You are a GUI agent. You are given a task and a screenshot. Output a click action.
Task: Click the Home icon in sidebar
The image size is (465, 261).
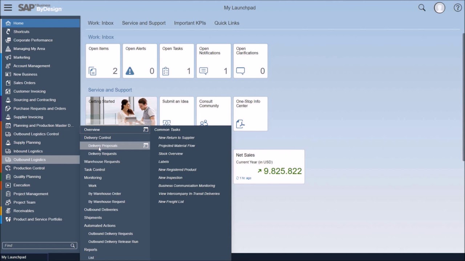[8, 23]
